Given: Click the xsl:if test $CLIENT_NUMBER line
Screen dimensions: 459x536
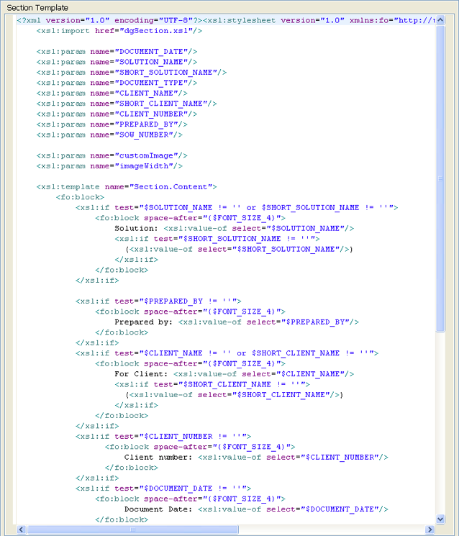Looking at the screenshot, I should point(163,437).
